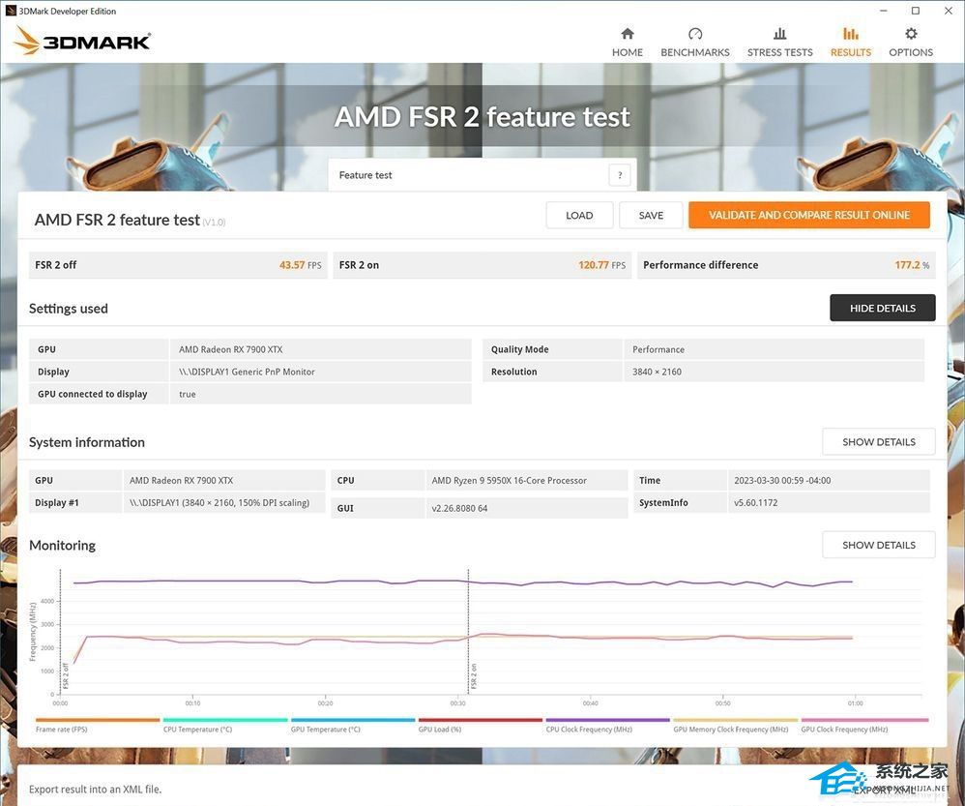Click the FSR 2 on marker in chart
965x806 pixels.
click(x=474, y=675)
